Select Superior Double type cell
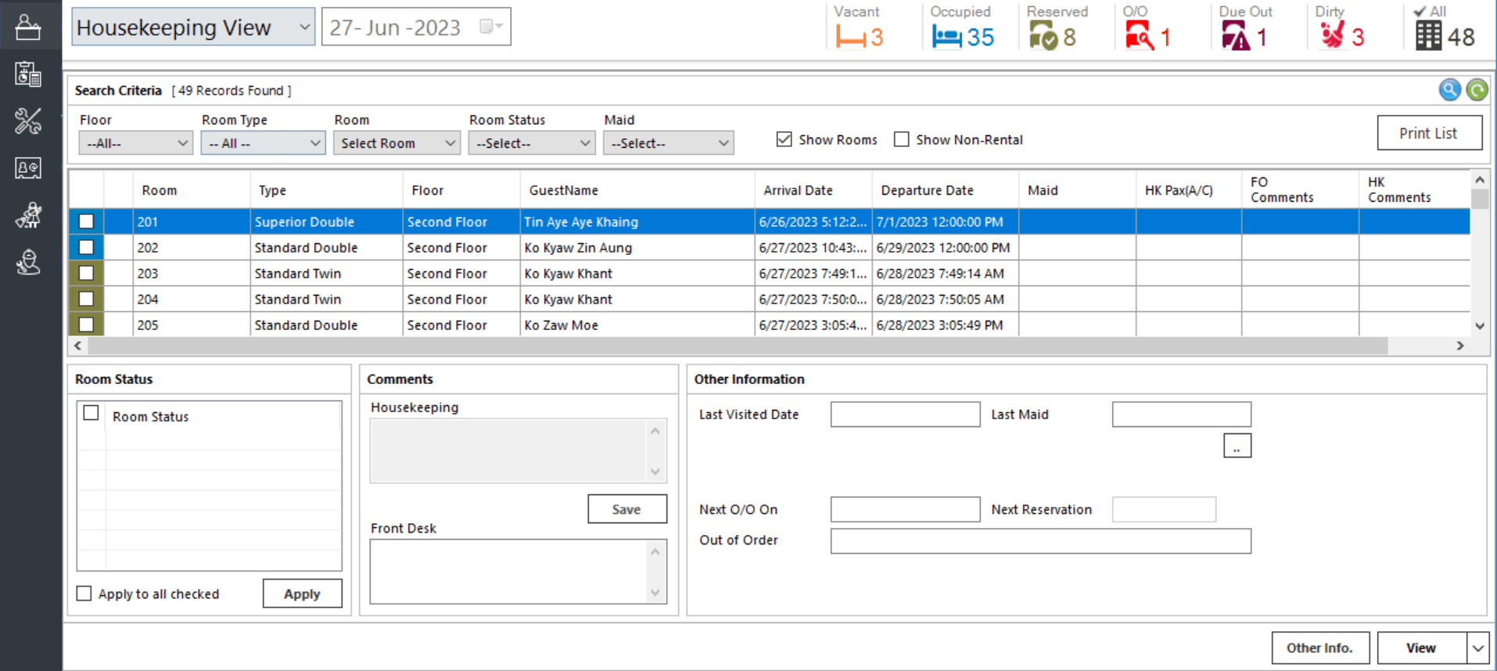Screen dimensions: 1497x671 [x=326, y=221]
